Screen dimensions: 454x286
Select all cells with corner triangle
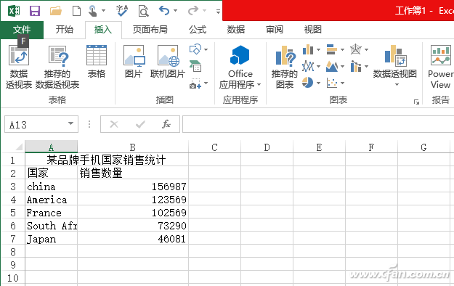[19, 147]
